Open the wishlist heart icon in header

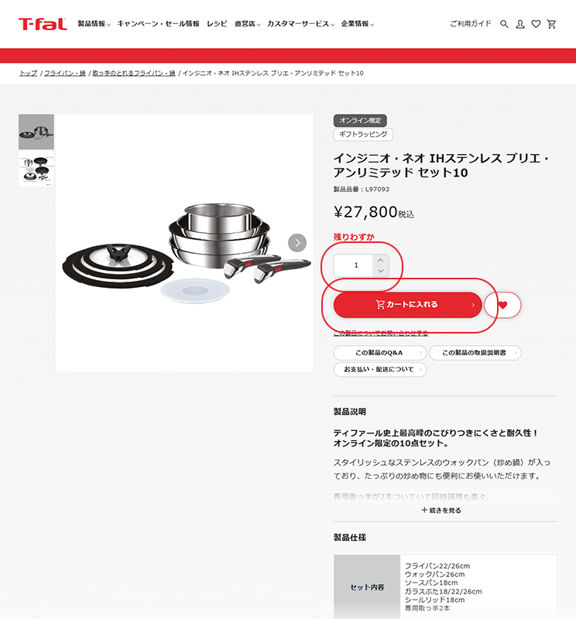[536, 24]
